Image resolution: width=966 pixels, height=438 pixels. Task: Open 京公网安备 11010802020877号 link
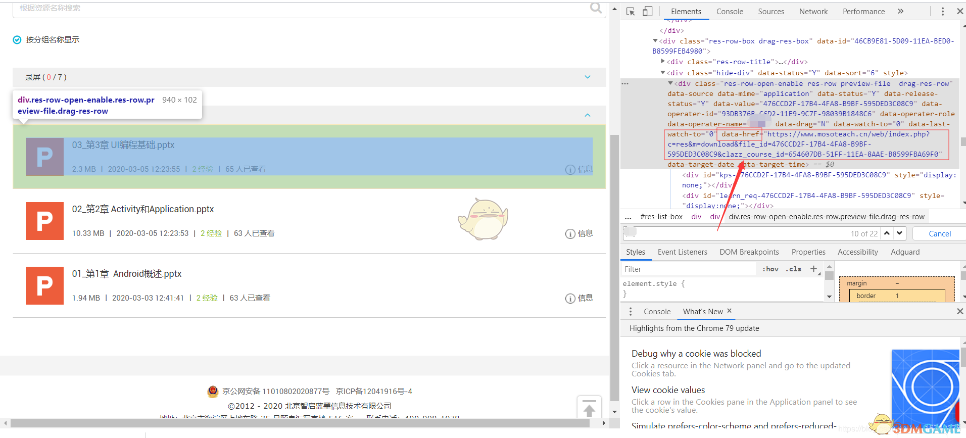click(276, 392)
